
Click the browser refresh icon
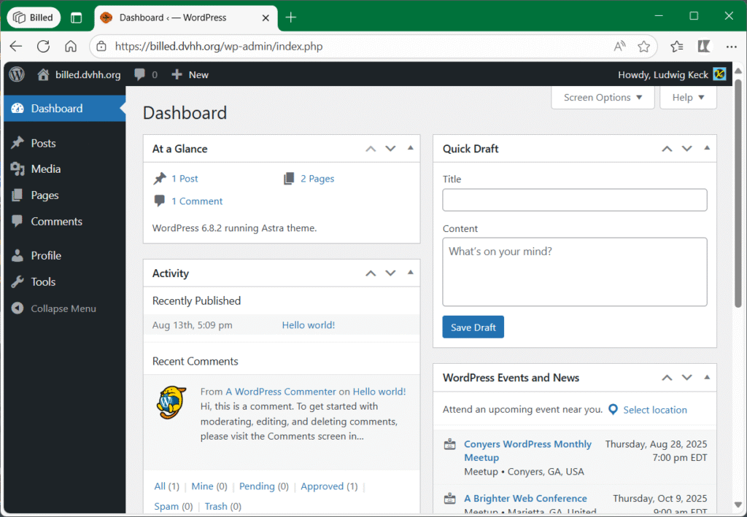[43, 47]
